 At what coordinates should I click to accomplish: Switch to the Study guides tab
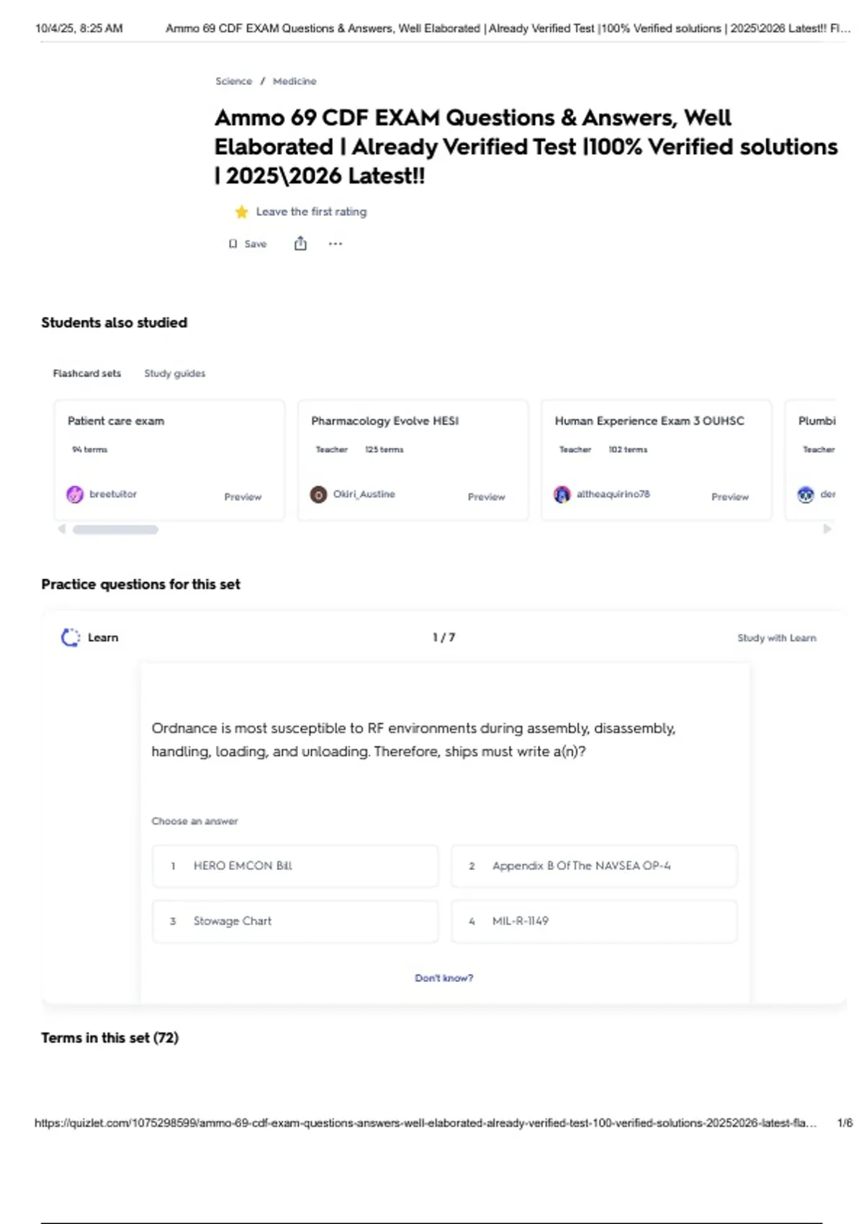(x=175, y=374)
